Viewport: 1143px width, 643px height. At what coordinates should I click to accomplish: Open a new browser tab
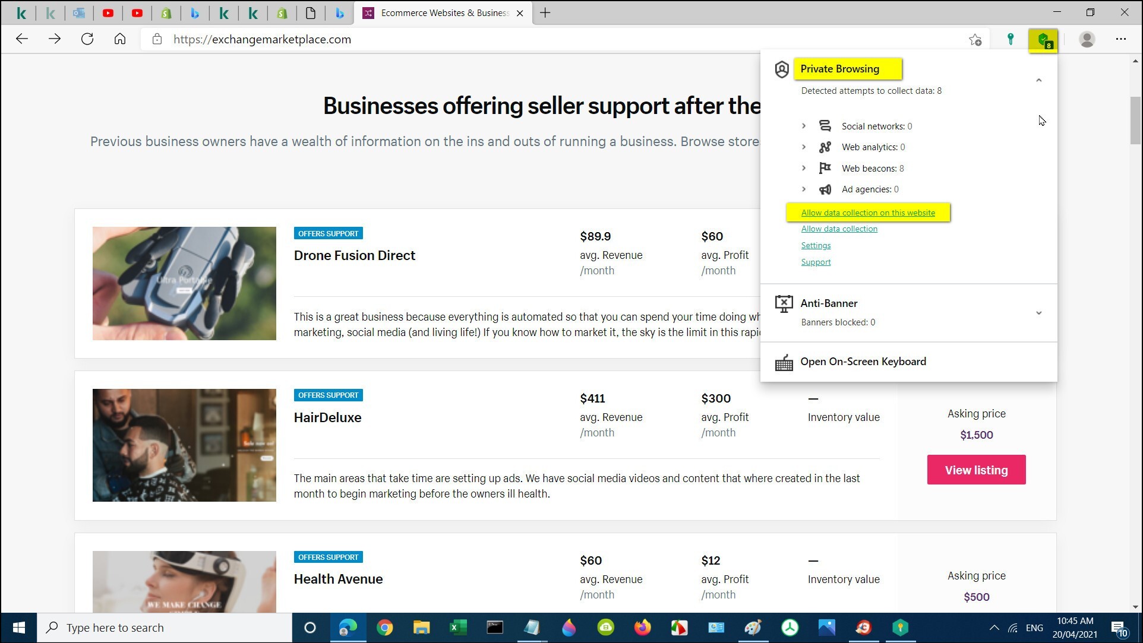tap(545, 13)
